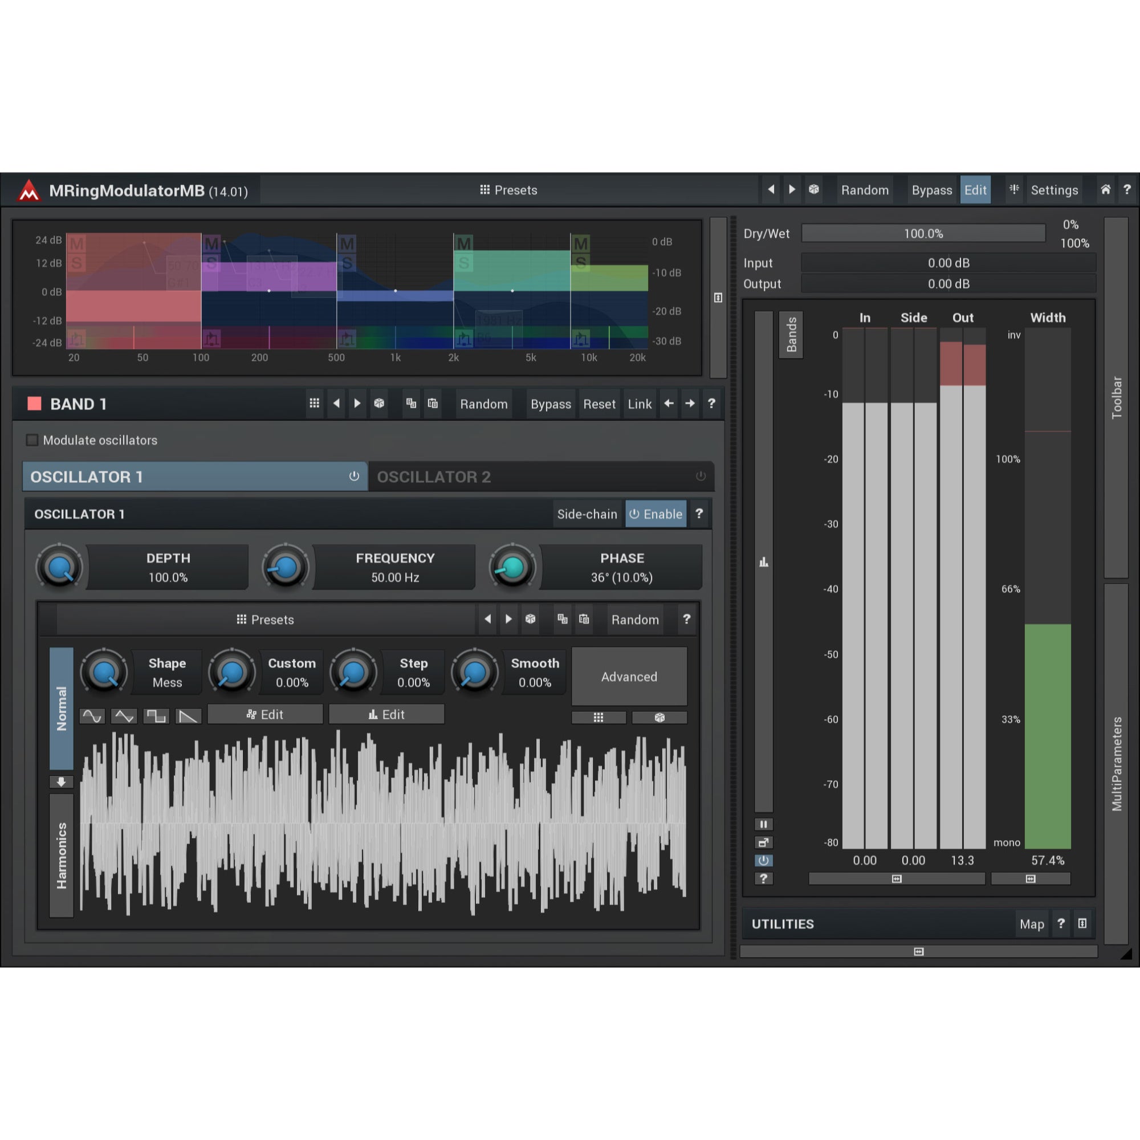
Task: Select the triangle wave shape icon
Action: 124,716
